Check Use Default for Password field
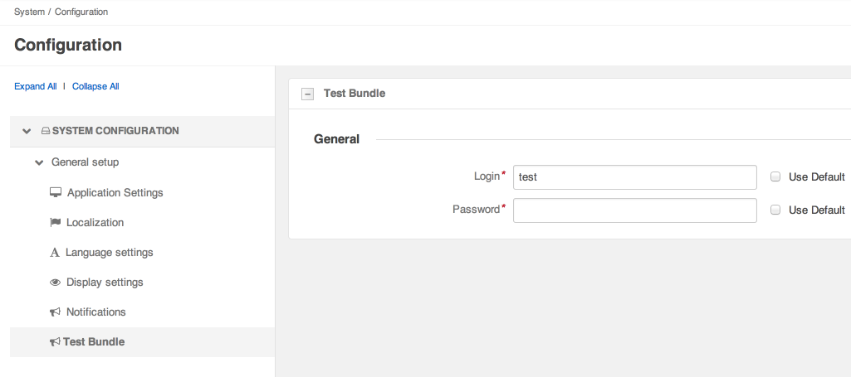Screen dimensions: 851x377 pos(775,210)
